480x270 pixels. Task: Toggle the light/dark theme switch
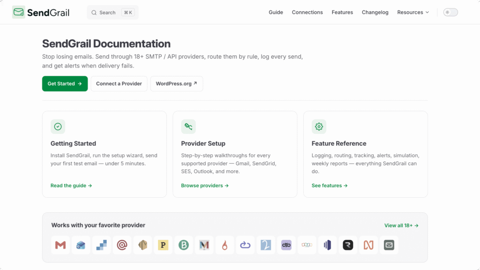tap(450, 12)
